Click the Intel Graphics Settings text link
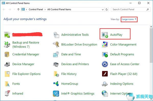153x101 pixels. [78, 94]
